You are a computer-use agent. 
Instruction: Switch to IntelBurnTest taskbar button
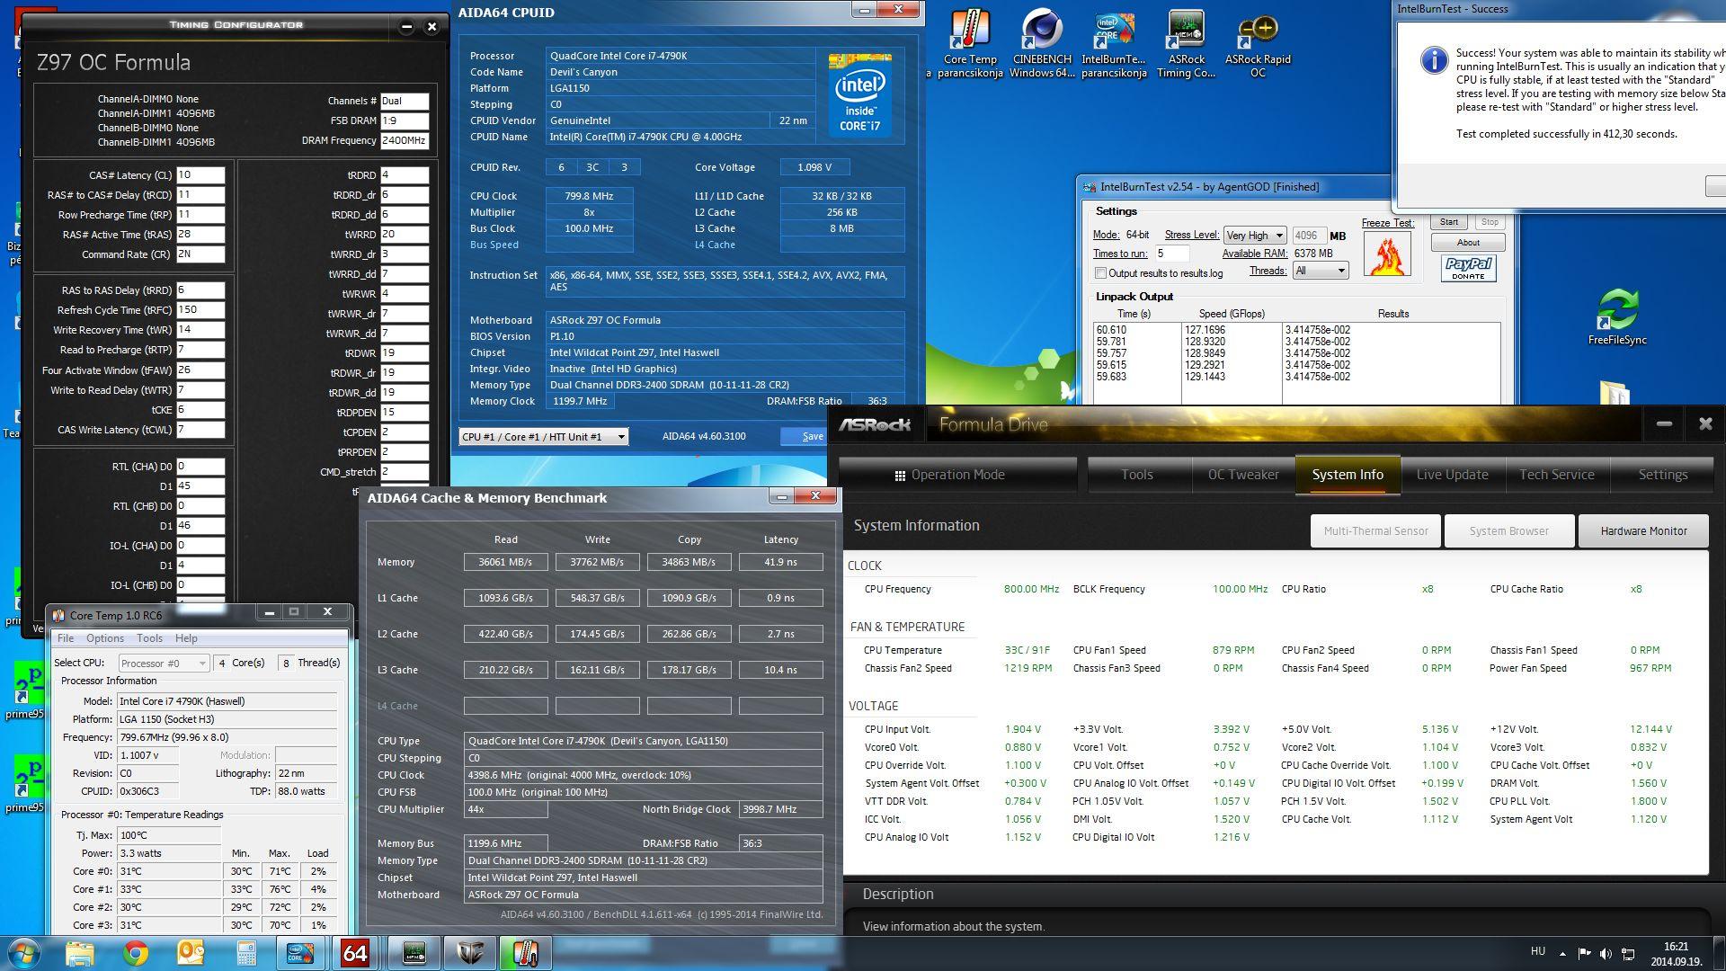[300, 953]
